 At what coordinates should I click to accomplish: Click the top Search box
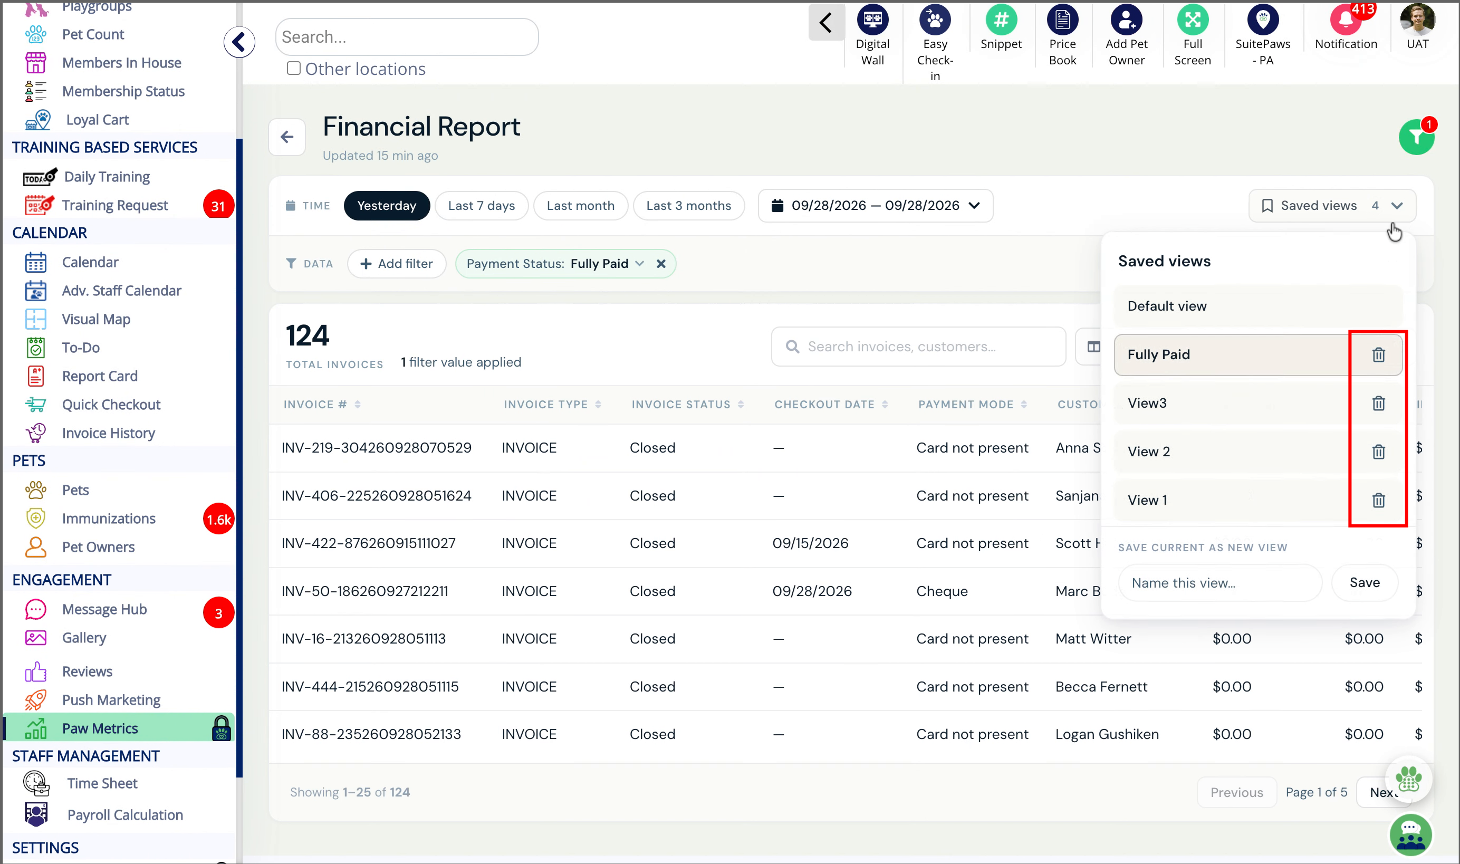(x=406, y=37)
